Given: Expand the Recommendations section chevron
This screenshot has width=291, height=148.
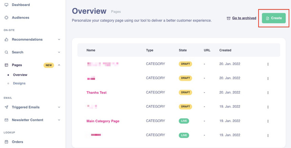Looking at the screenshot, I should (59, 39).
